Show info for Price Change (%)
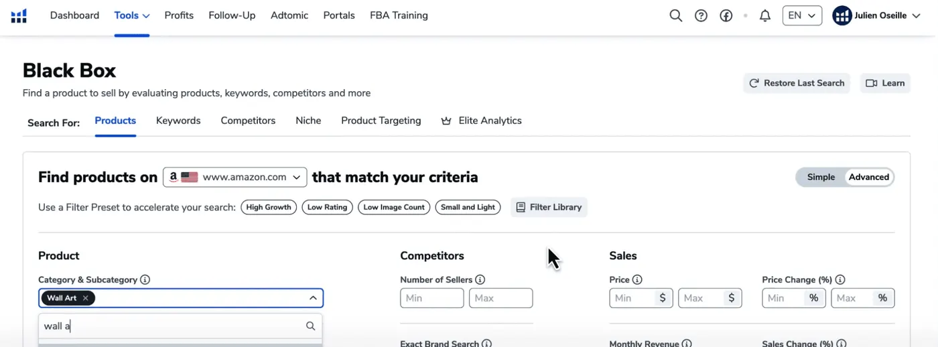Screen dimensions: 938x347 (x=840, y=280)
